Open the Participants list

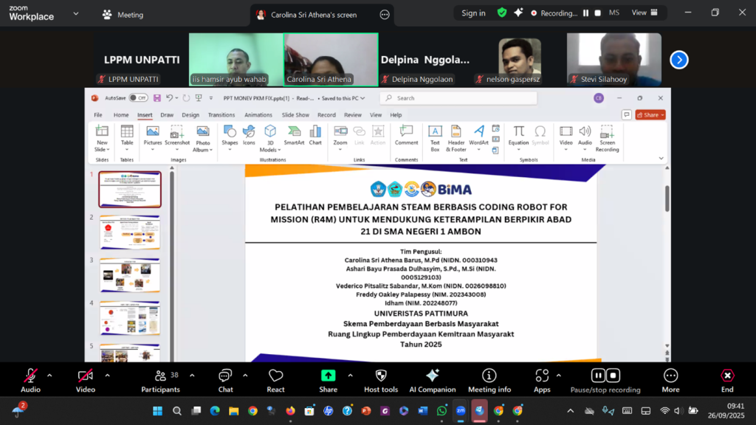click(x=160, y=380)
